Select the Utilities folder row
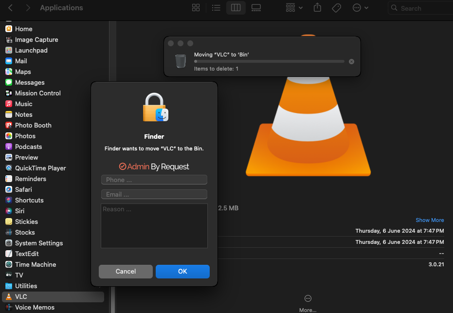Viewport: 453px width, 313px height. (x=53, y=286)
